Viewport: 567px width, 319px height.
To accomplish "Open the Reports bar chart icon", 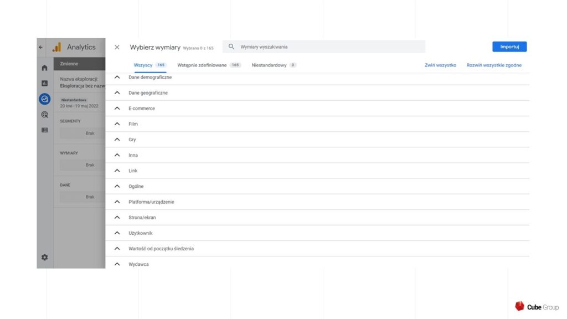I will pos(44,83).
